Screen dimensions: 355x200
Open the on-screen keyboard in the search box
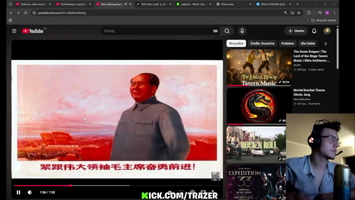215,31
